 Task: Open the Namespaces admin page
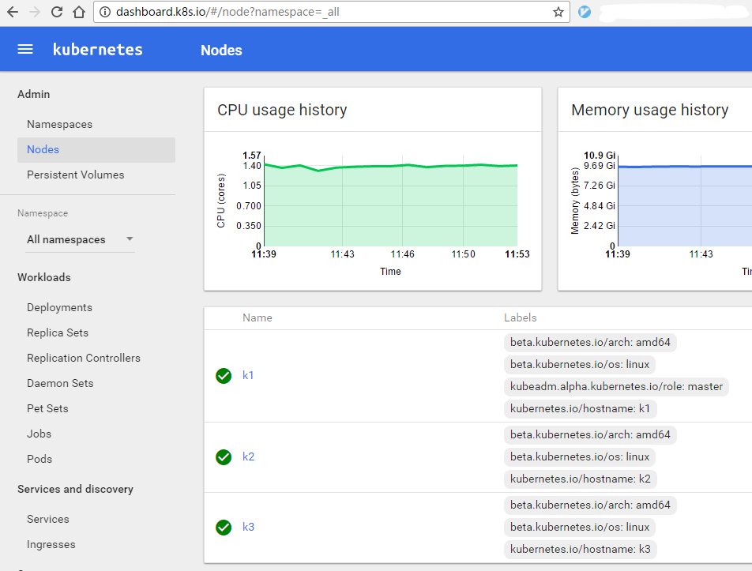pos(59,124)
